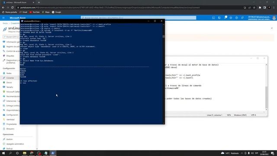Open Bastion under Operaciones
The width and height of the screenshot is (277, 156).
tap(10, 140)
